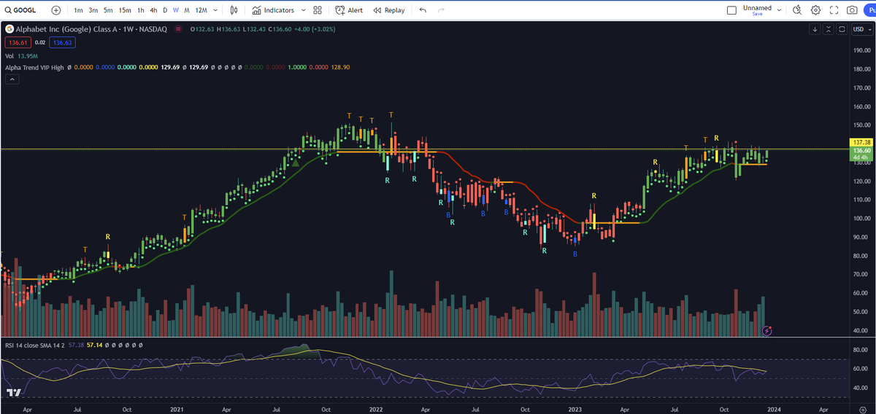Select the M monthly interval
Screen dimensions: 876x414
click(188, 10)
